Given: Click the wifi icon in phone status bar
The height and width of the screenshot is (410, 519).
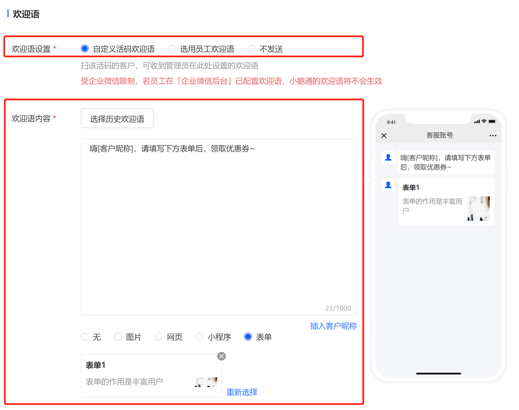Looking at the screenshot, I should click(484, 121).
